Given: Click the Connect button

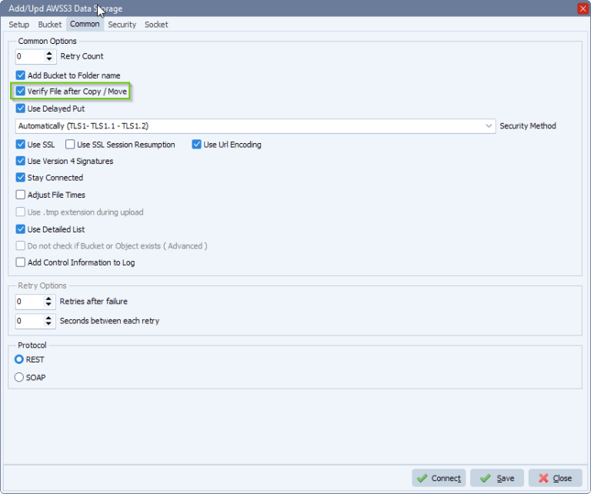Looking at the screenshot, I should click(x=439, y=478).
